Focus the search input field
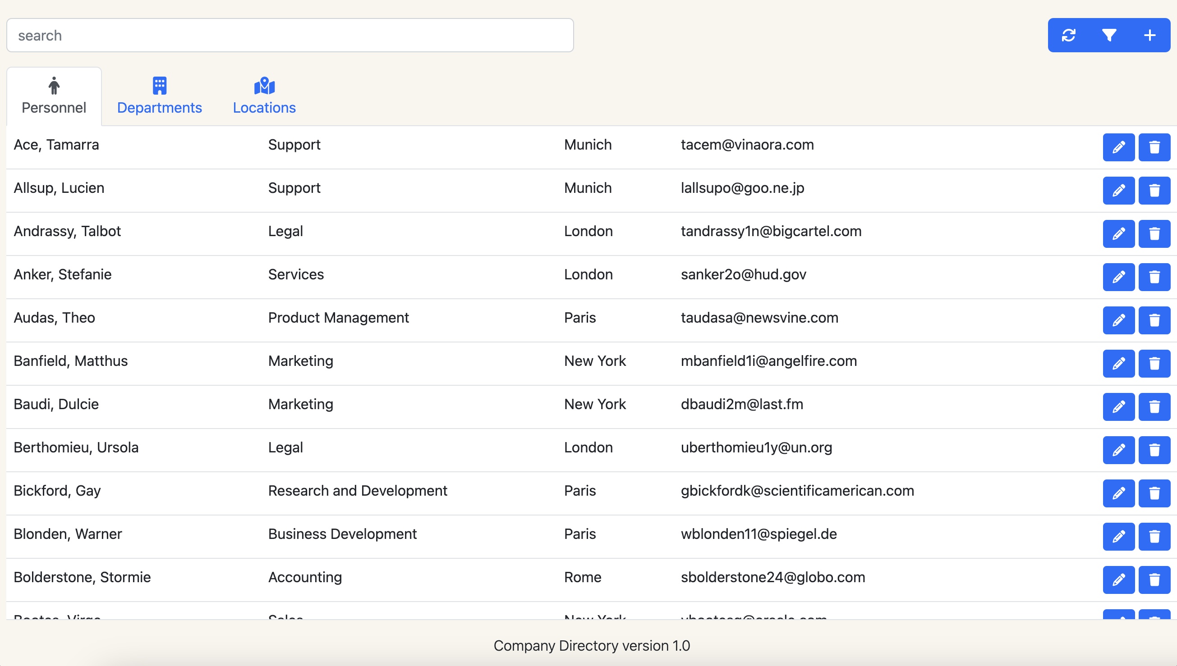Screen dimensions: 1177x666 click(x=290, y=35)
